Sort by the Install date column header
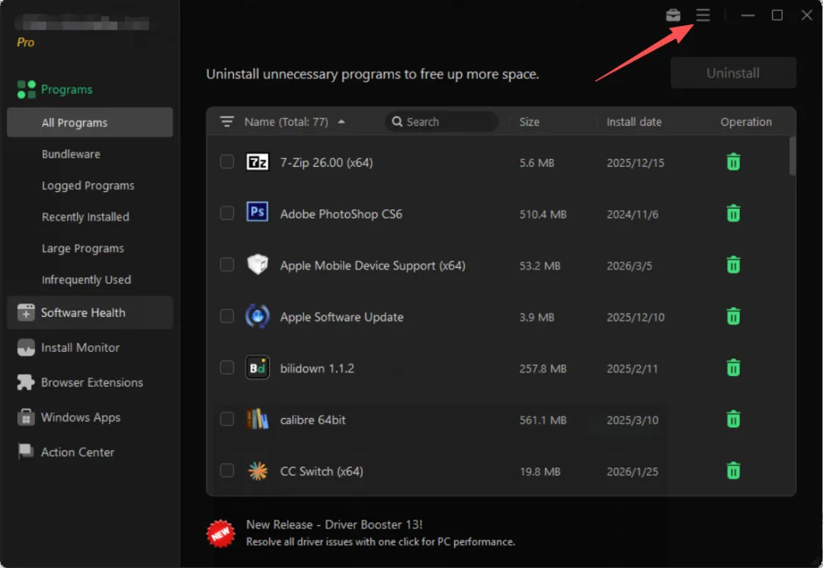This screenshot has height=568, width=823. click(x=634, y=122)
